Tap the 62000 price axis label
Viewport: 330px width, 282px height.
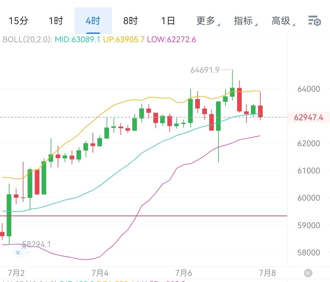pos(309,143)
